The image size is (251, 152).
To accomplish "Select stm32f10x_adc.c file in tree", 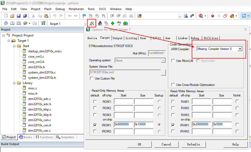I will click(39, 99).
